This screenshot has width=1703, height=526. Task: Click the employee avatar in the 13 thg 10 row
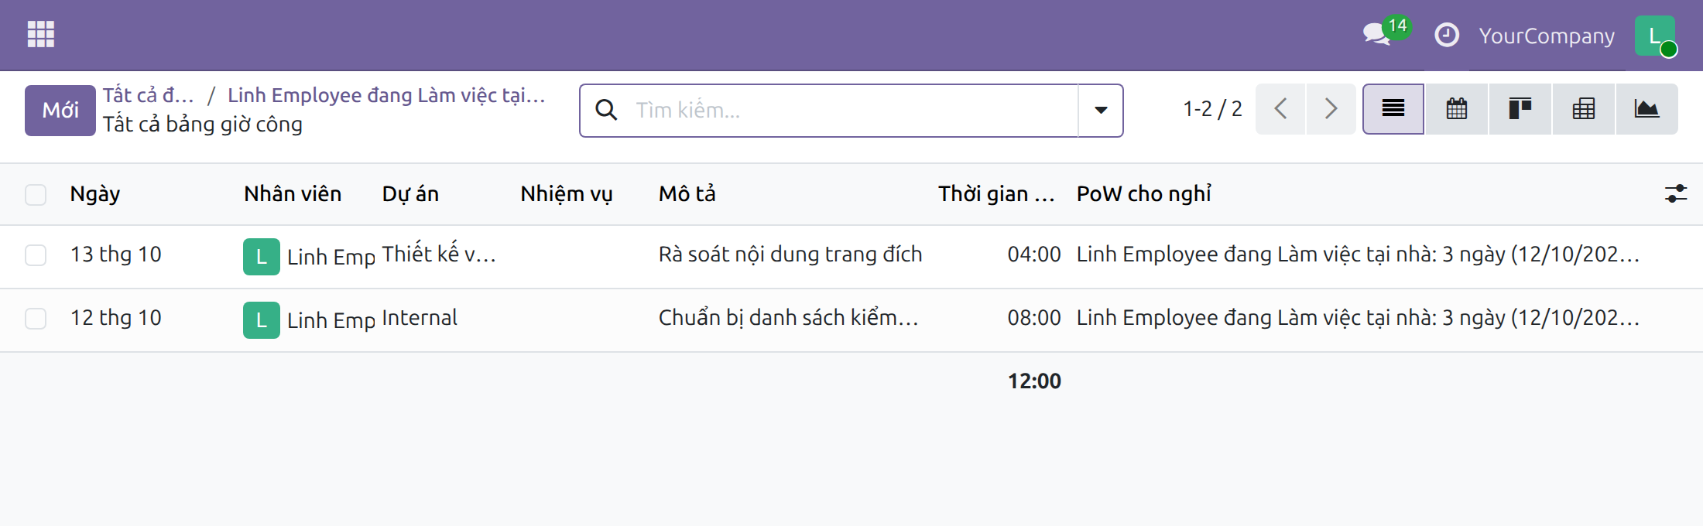(262, 257)
